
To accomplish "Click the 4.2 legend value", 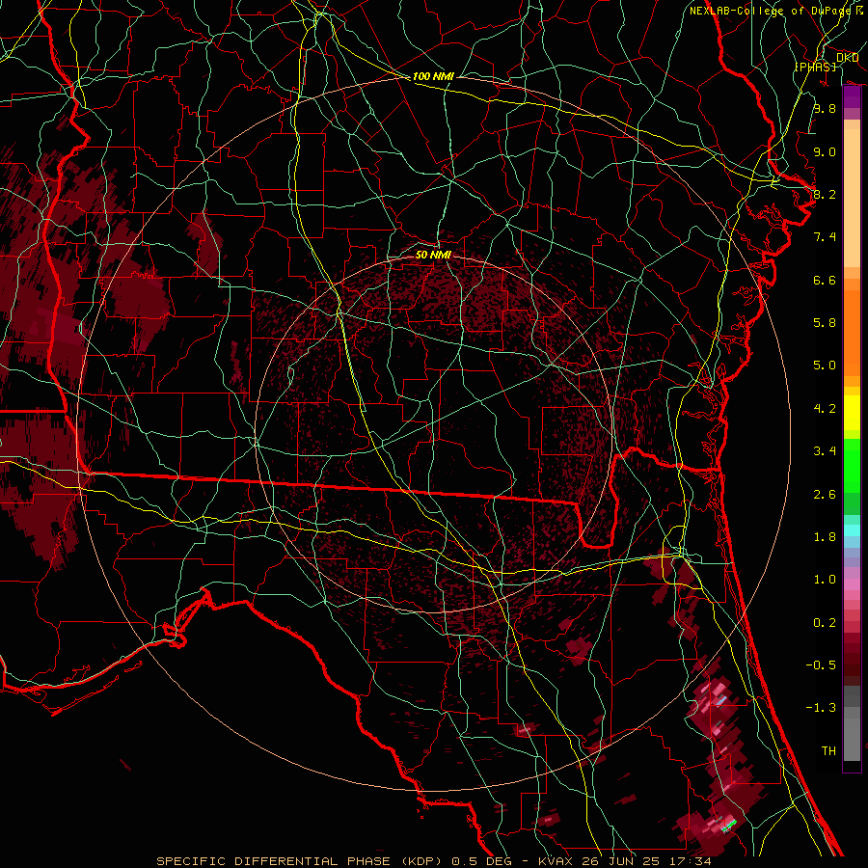I will coord(825,409).
